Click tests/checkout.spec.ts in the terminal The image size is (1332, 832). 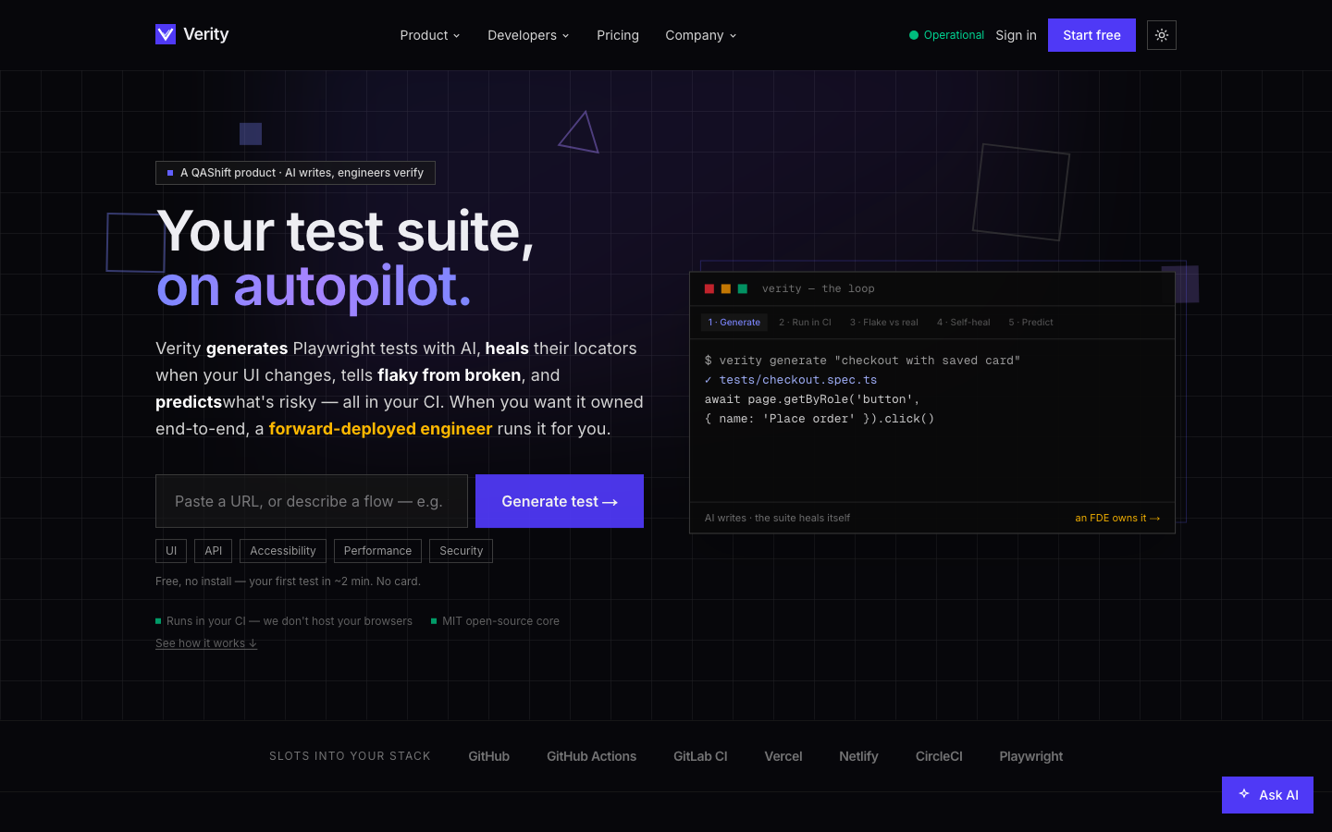(x=798, y=380)
